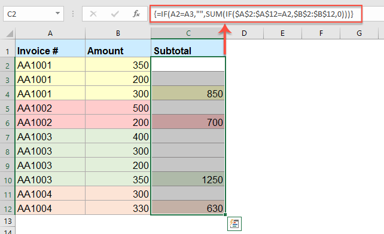Select cell B7 with amount 400

point(118,136)
